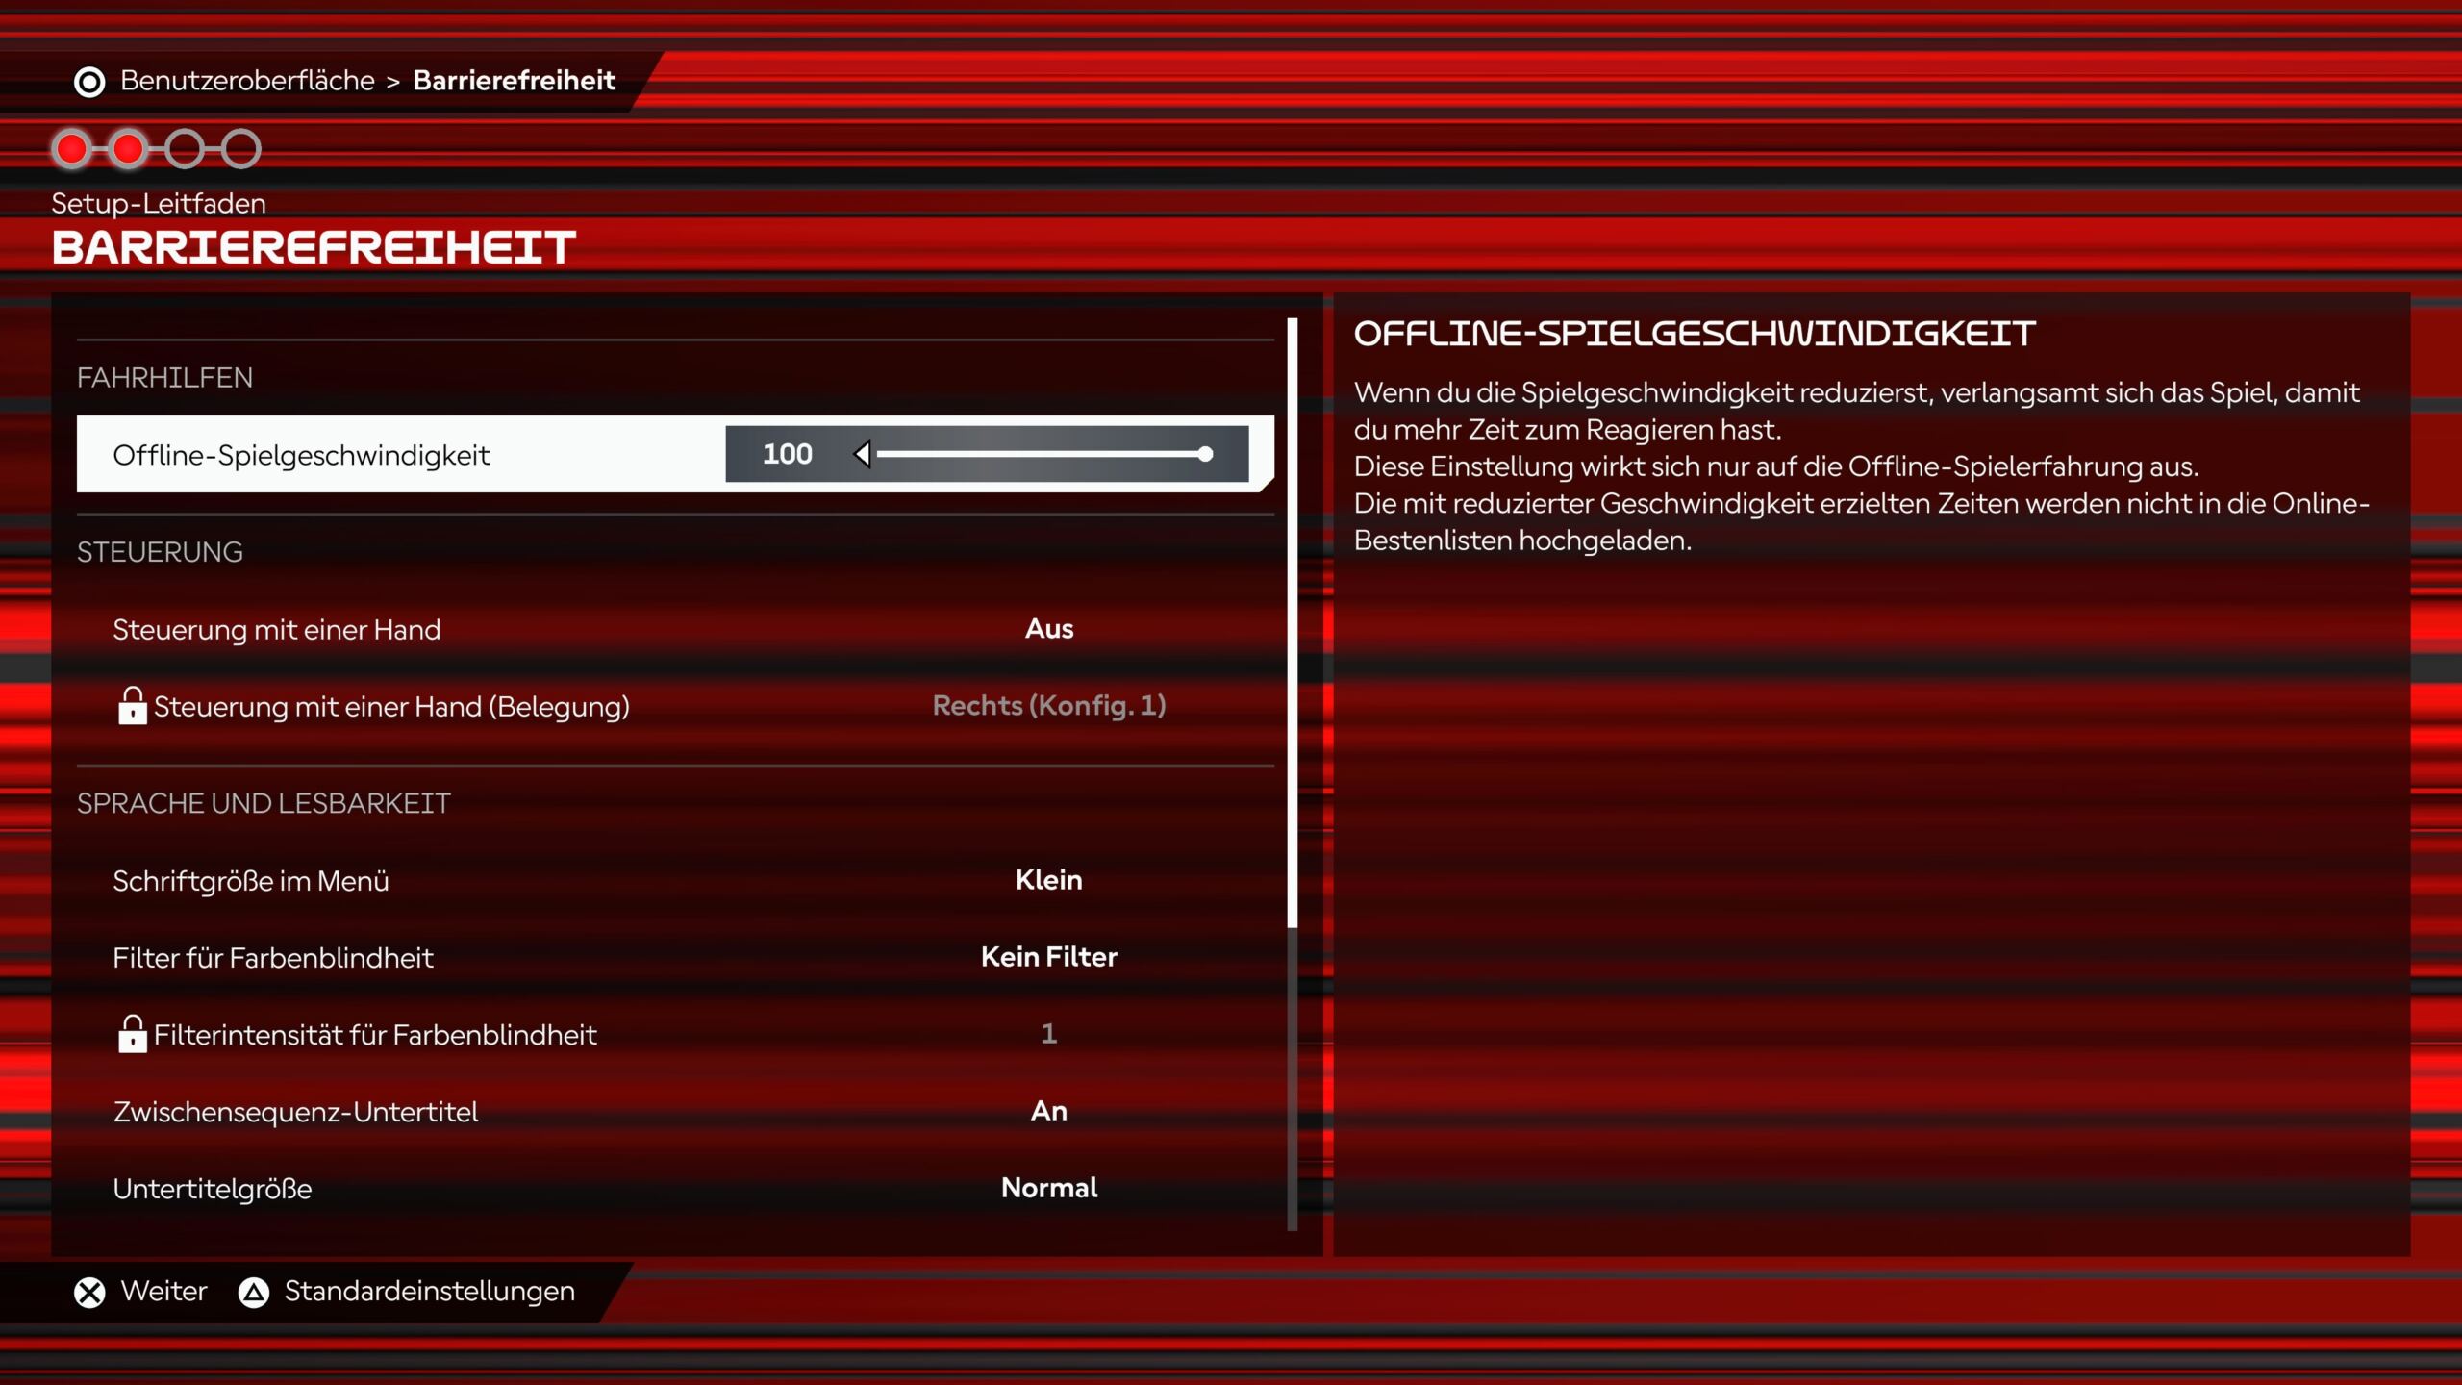
Task: Click the left arrow on the game speed slider
Action: (x=863, y=454)
